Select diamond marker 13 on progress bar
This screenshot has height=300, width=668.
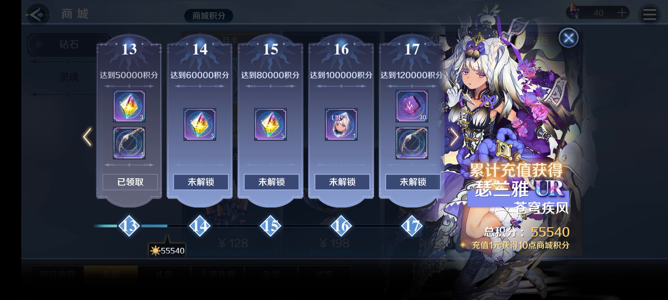[x=129, y=226]
